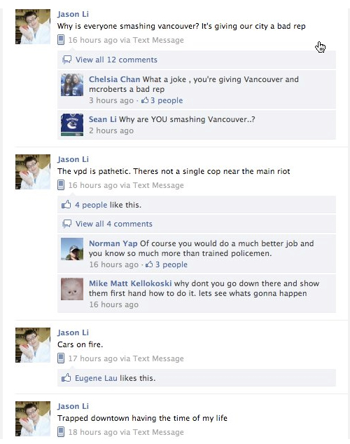350x444 pixels.
Task: Click mobile phone icon on the vpd post
Action: tap(61, 185)
